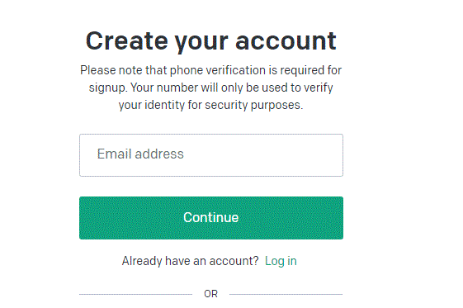Click the 'Continue' label on green button

pyautogui.click(x=210, y=218)
